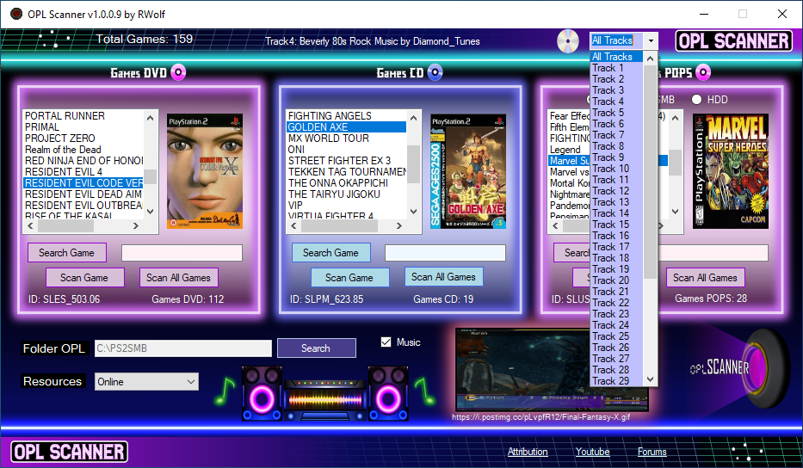Select ONI in CD list
The image size is (803, 468).
347,150
